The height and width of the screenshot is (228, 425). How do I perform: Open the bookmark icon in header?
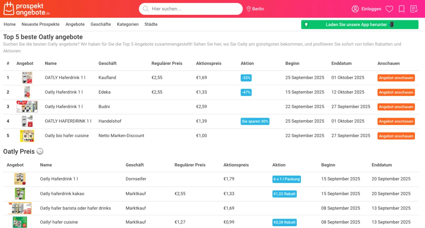[x=402, y=9]
